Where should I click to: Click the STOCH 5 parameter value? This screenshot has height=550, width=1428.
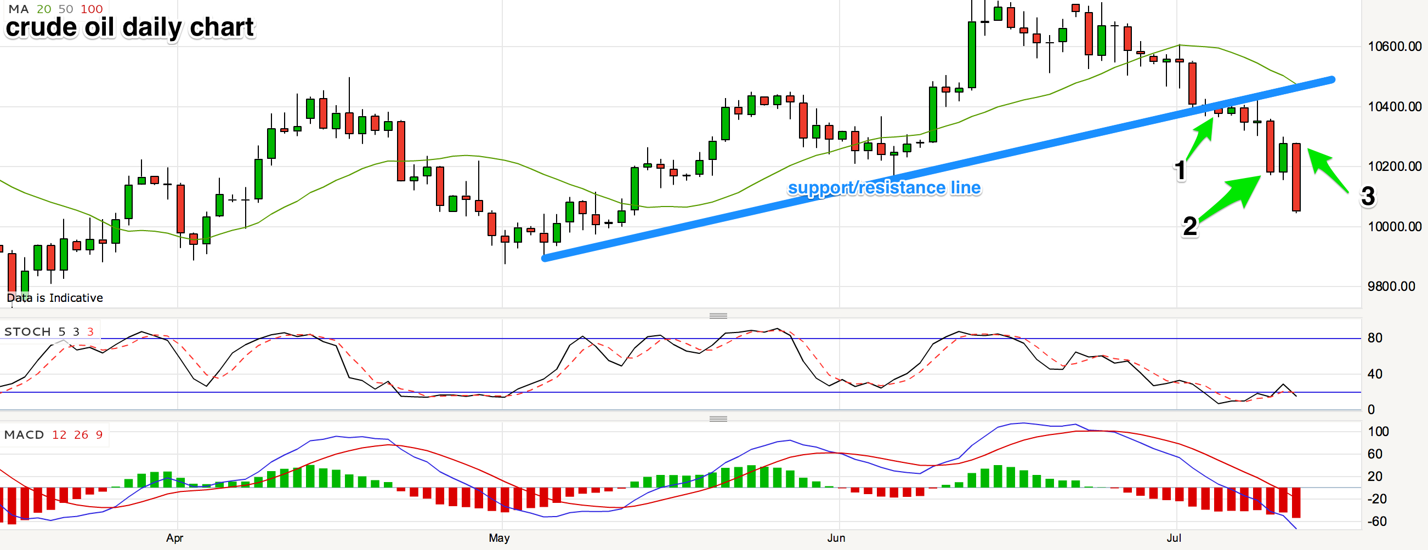pyautogui.click(x=62, y=331)
